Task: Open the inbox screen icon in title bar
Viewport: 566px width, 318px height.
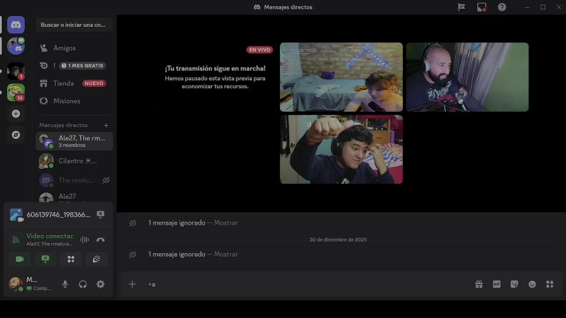Action: (482, 7)
